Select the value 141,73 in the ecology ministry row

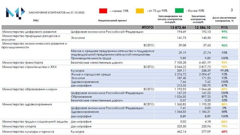pos(181,38)
